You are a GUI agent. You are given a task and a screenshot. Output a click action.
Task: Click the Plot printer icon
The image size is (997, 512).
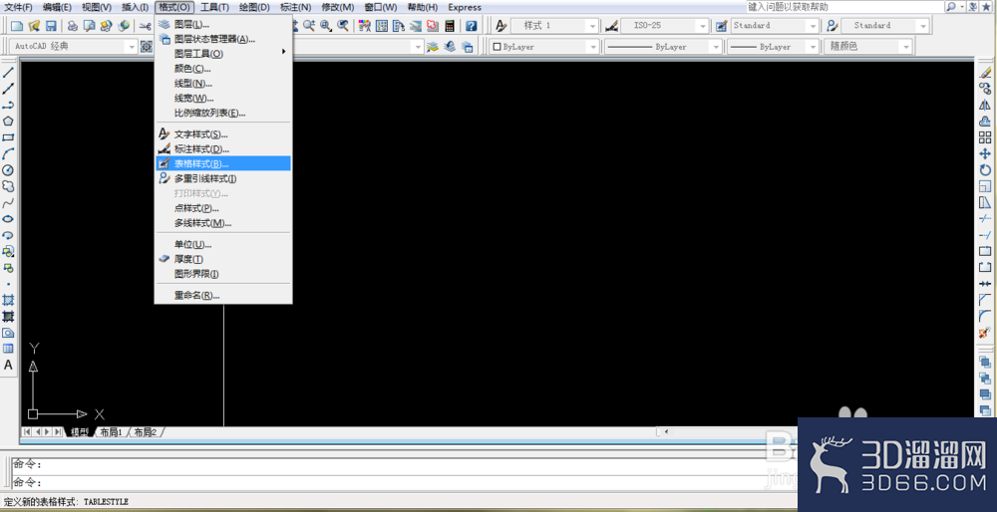(73, 26)
